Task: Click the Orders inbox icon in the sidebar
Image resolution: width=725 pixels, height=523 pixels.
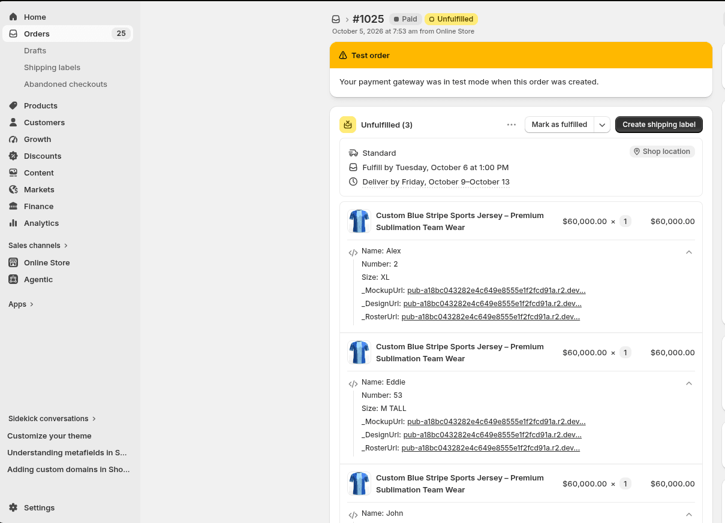Action: pyautogui.click(x=13, y=34)
